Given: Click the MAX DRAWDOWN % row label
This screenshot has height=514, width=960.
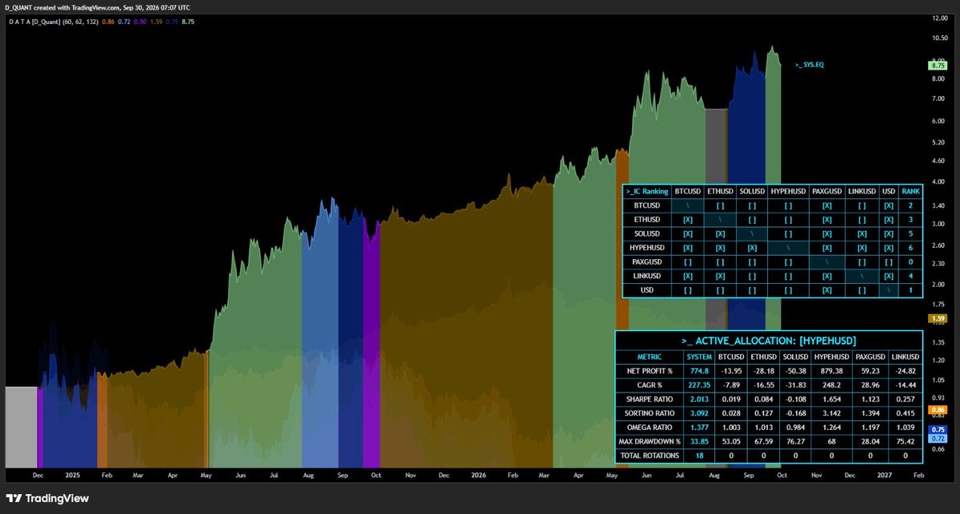Looking at the screenshot, I should tap(649, 441).
